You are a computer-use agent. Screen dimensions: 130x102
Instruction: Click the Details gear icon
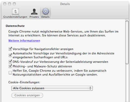[45, 11]
